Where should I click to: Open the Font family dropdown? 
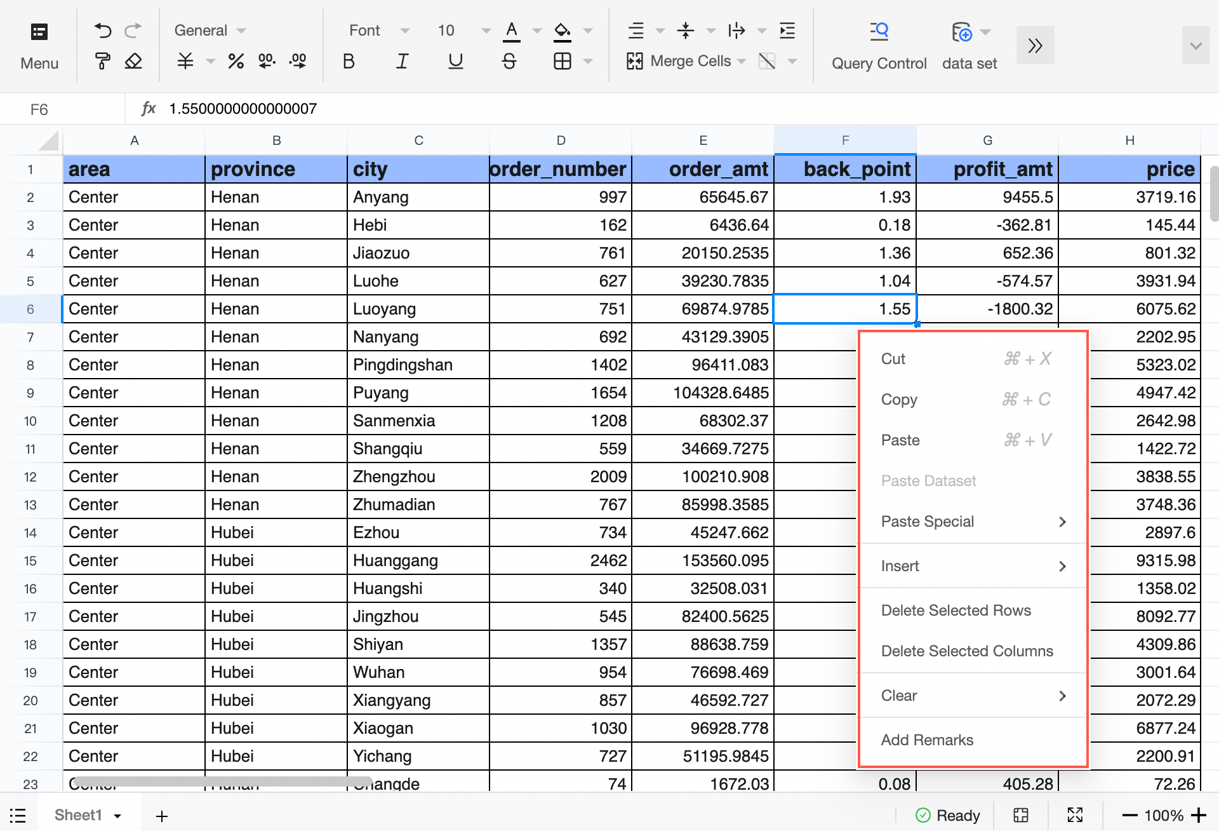click(x=379, y=30)
